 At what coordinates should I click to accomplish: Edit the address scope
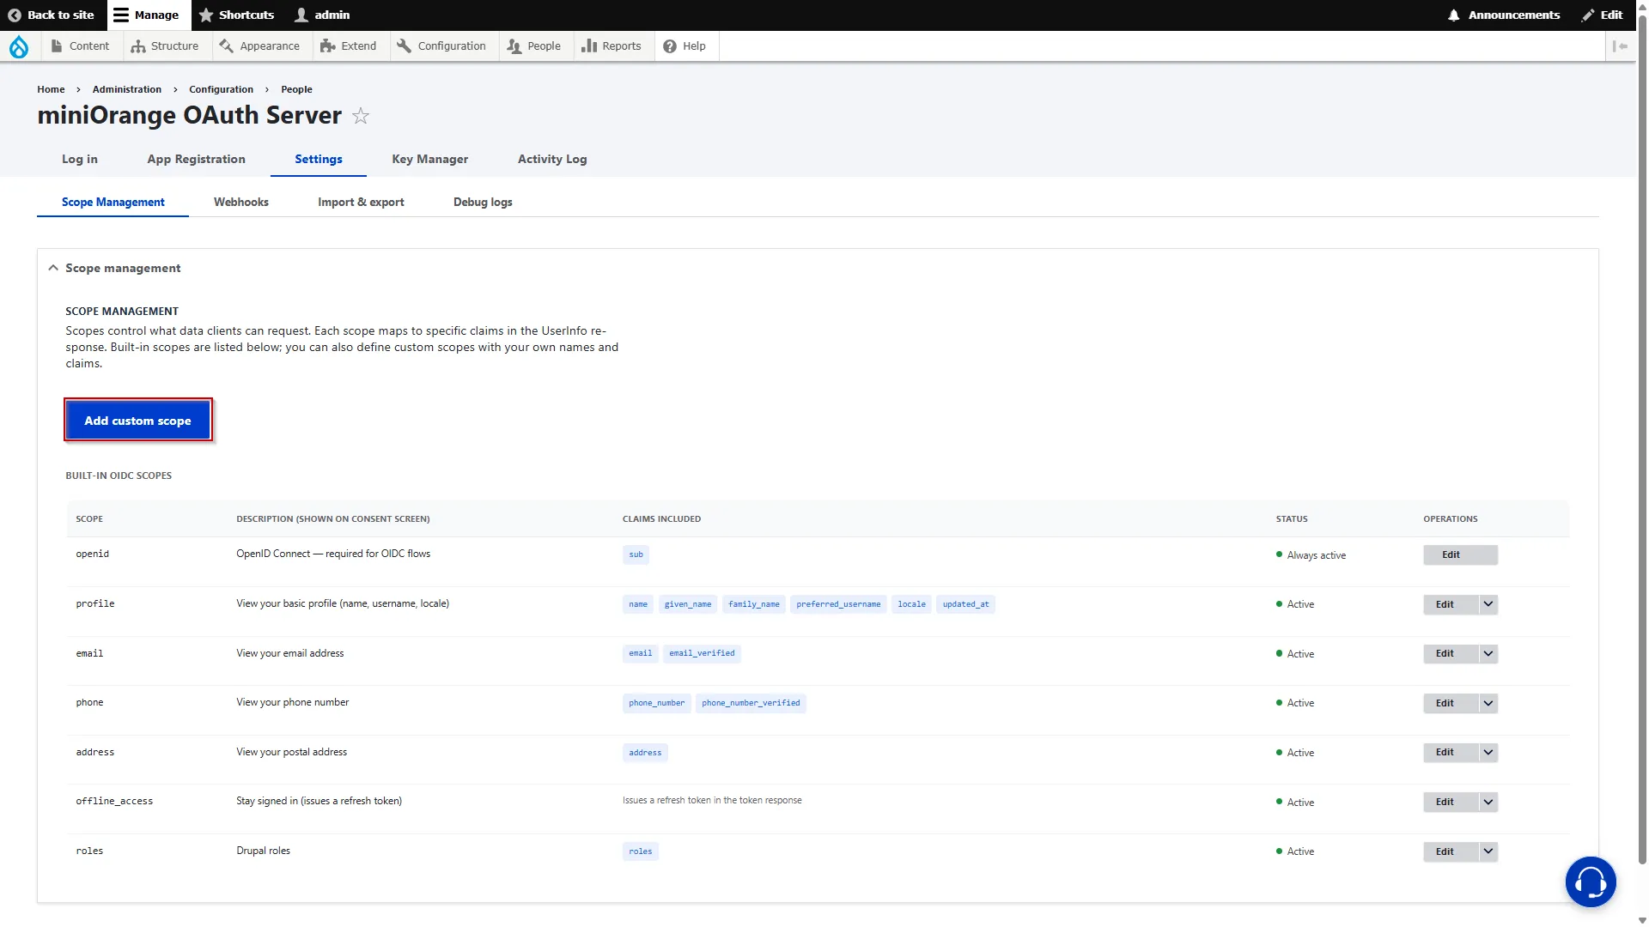pyautogui.click(x=1451, y=753)
